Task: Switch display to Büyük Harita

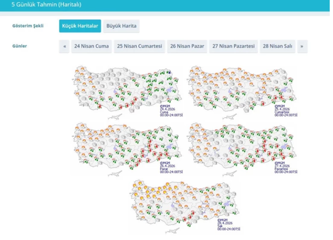Action: pos(121,26)
